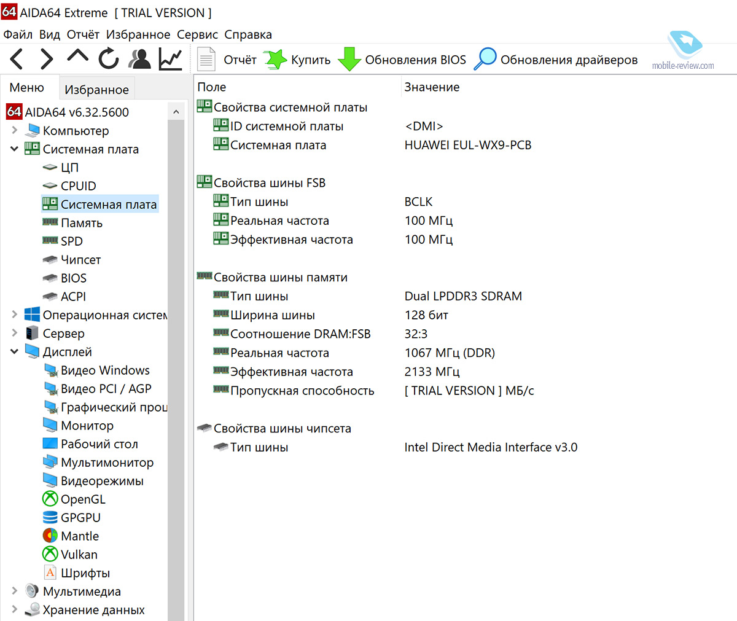Open the user feedback silhouette icon
This screenshot has height=621, width=737.
(140, 59)
